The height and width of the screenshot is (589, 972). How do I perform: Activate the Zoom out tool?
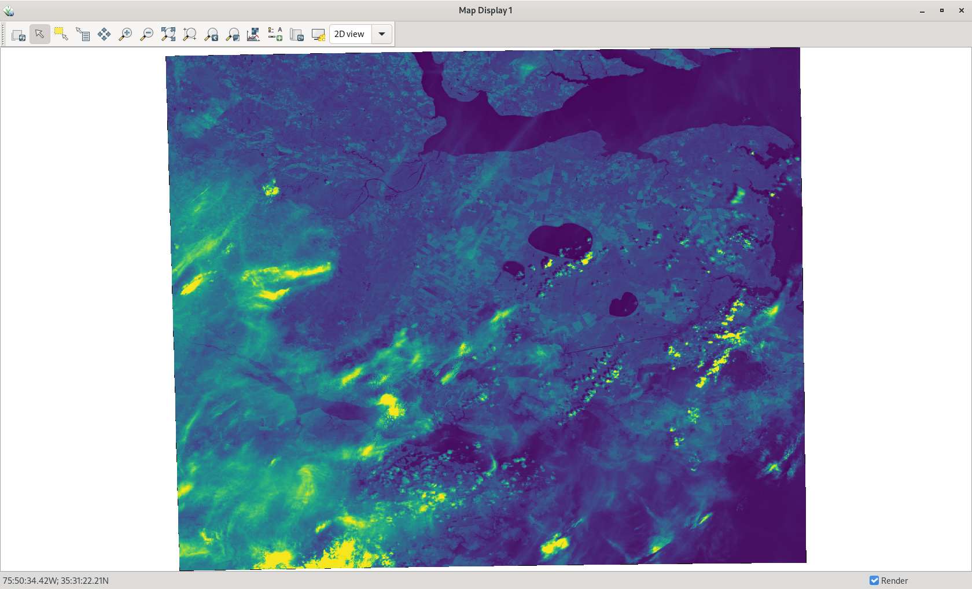tap(147, 35)
